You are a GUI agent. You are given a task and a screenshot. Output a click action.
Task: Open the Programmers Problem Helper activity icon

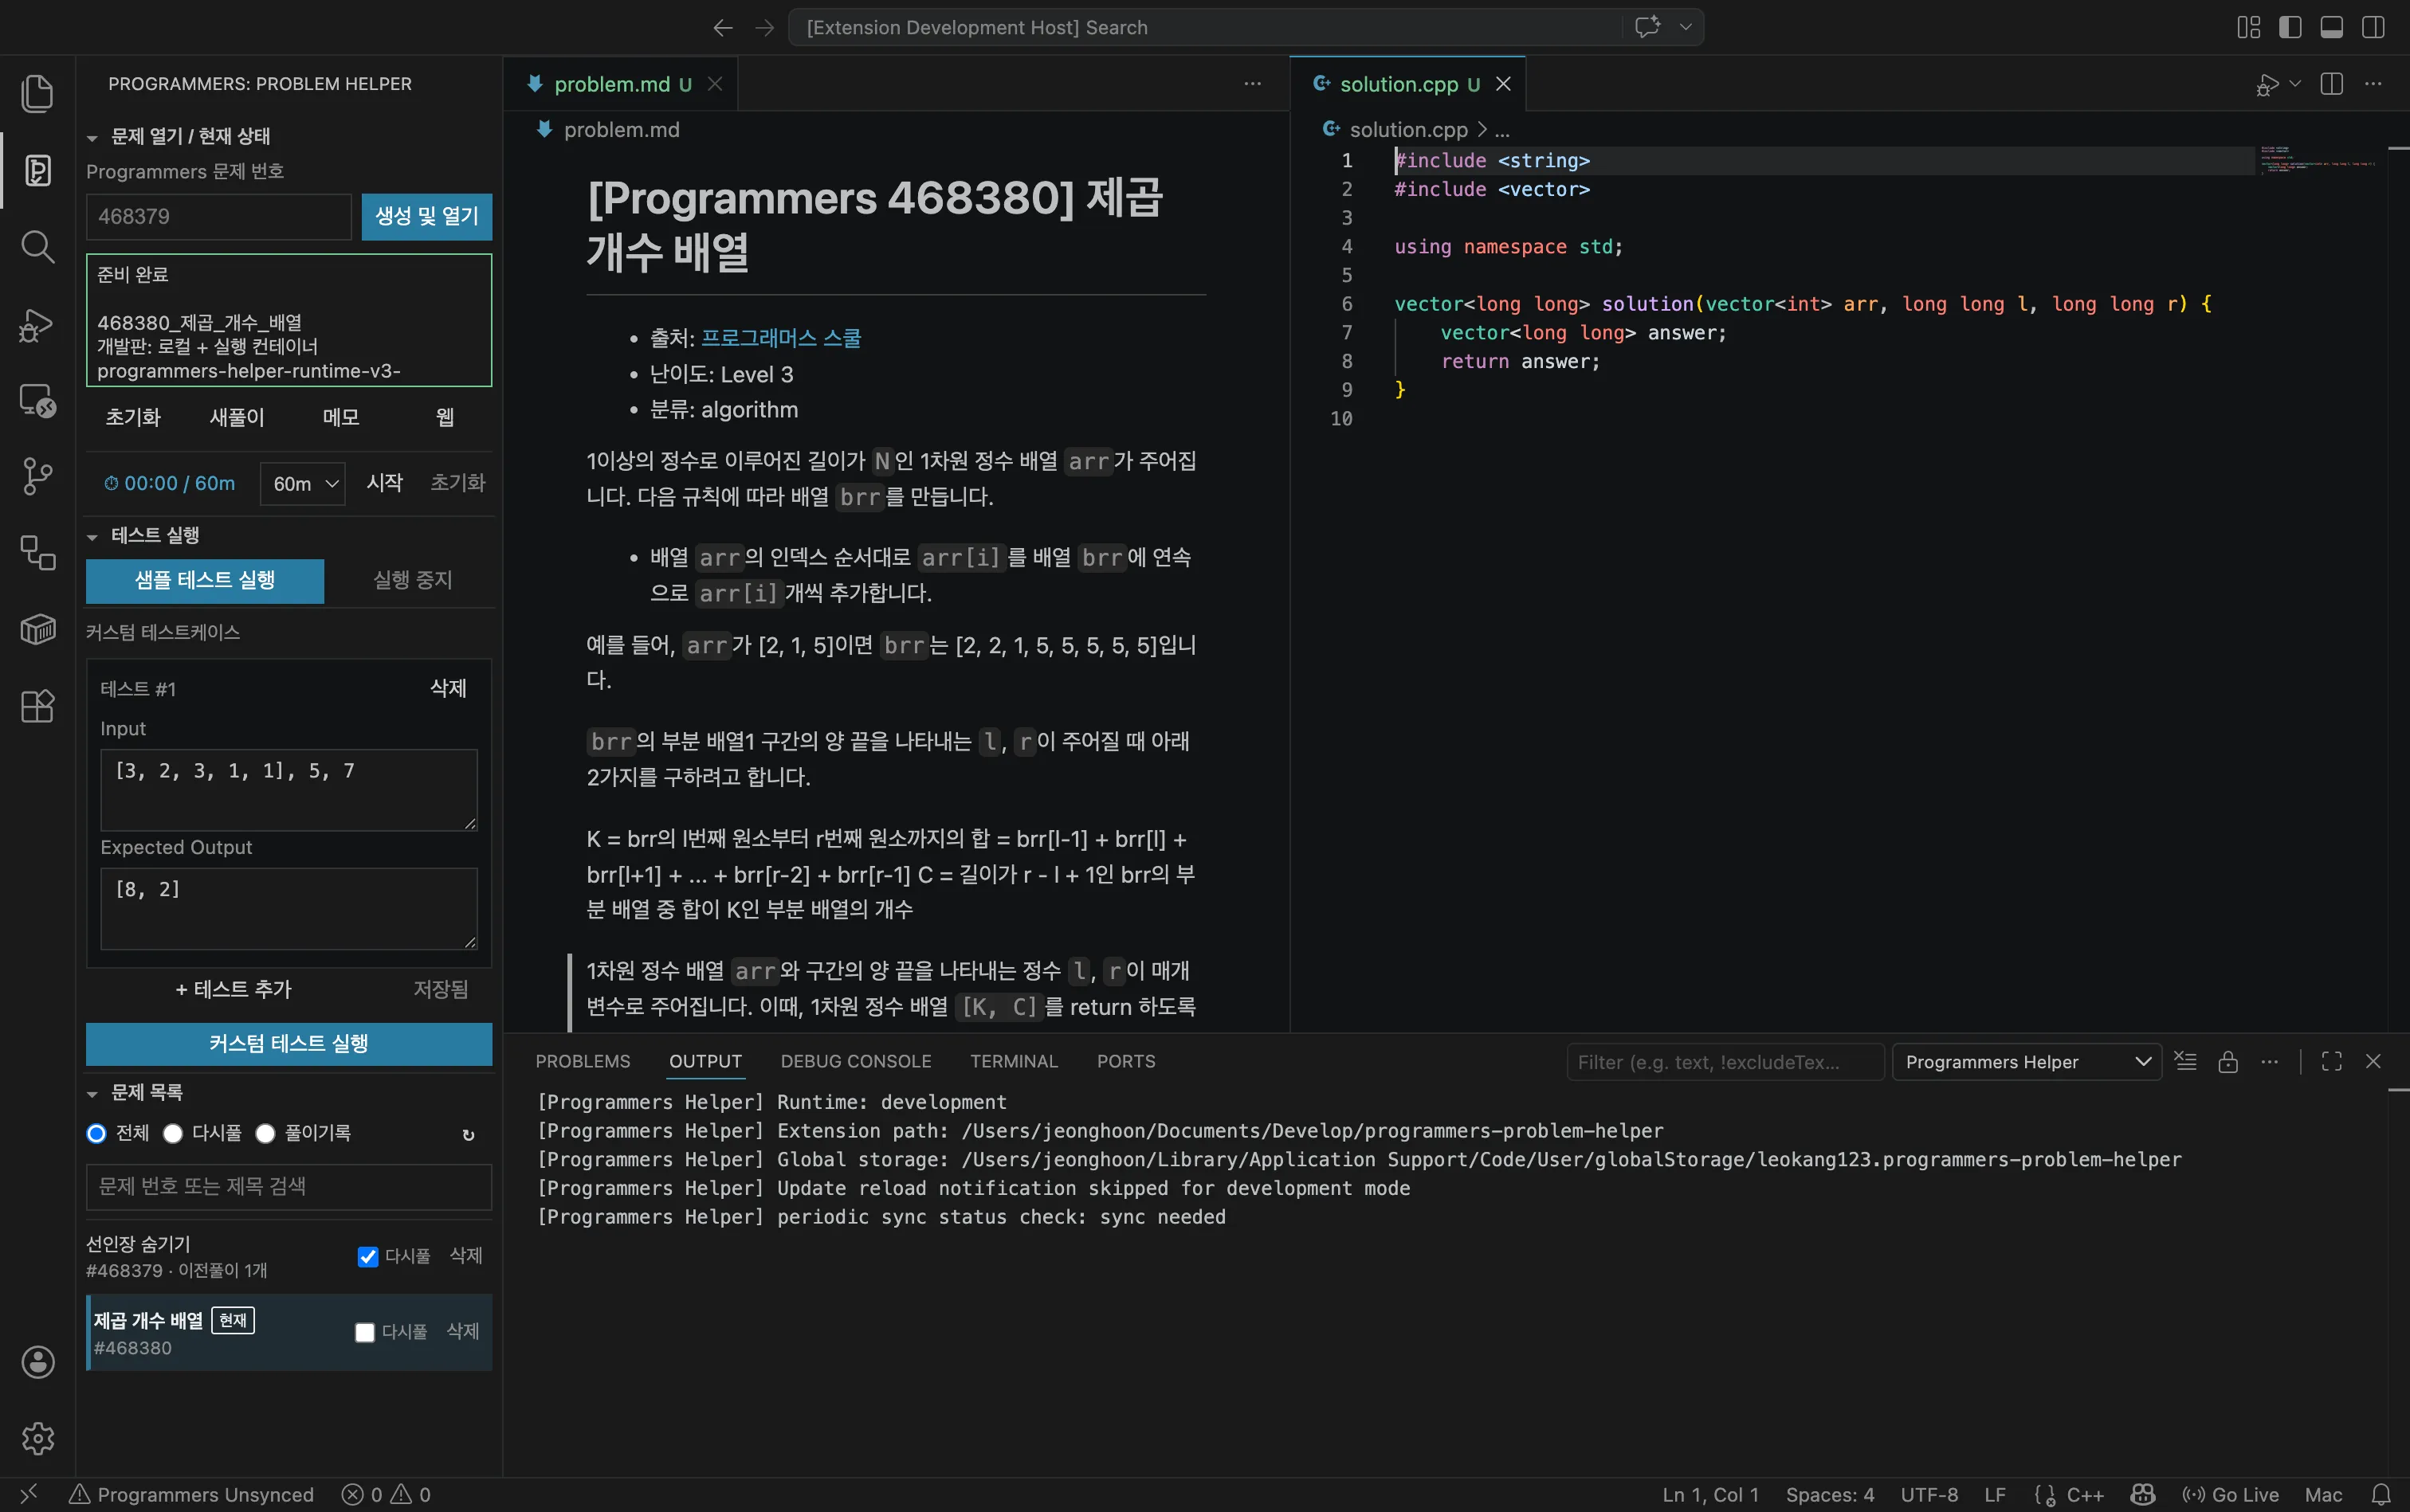pos(37,170)
